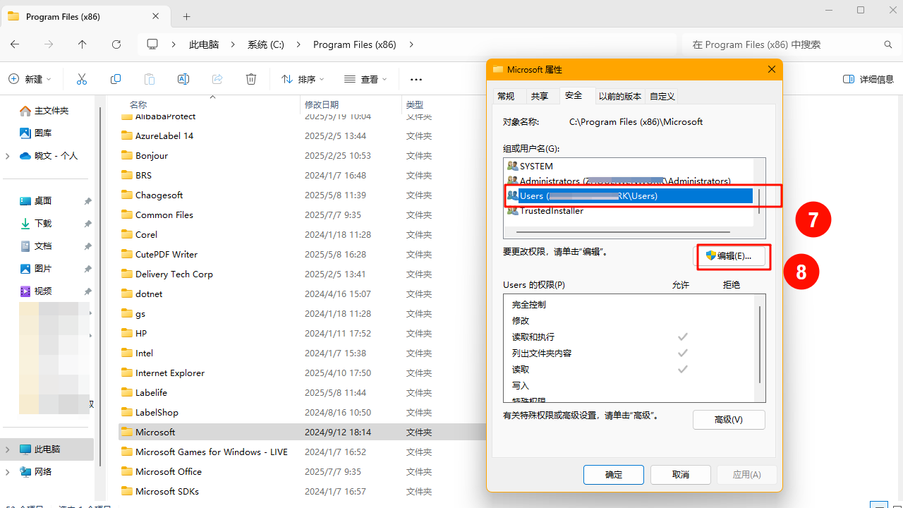Sort by the 修改日期 column header
This screenshot has width=903, height=508.
(x=322, y=104)
